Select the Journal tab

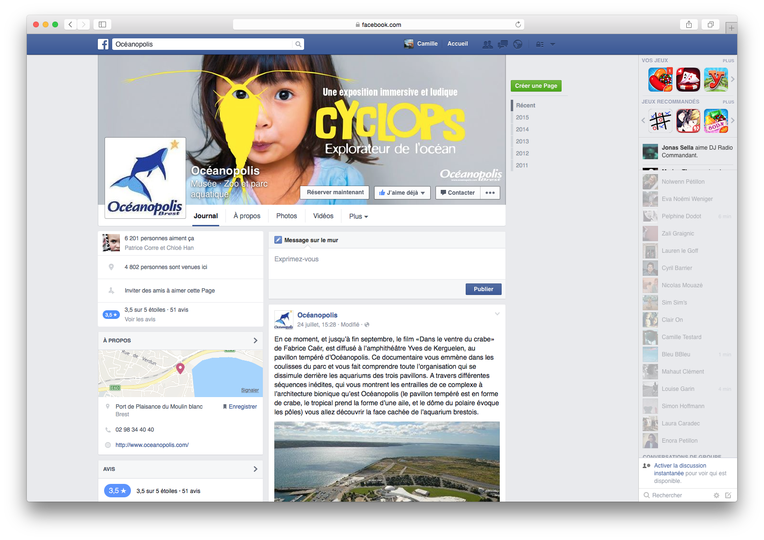pyautogui.click(x=206, y=216)
